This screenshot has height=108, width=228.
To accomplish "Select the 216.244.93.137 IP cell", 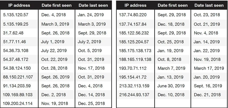I will pos(134,94).
